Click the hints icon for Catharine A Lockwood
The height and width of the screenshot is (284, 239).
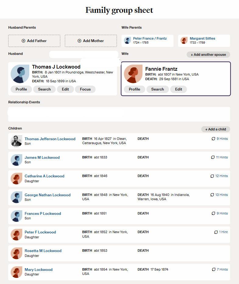tap(212, 176)
